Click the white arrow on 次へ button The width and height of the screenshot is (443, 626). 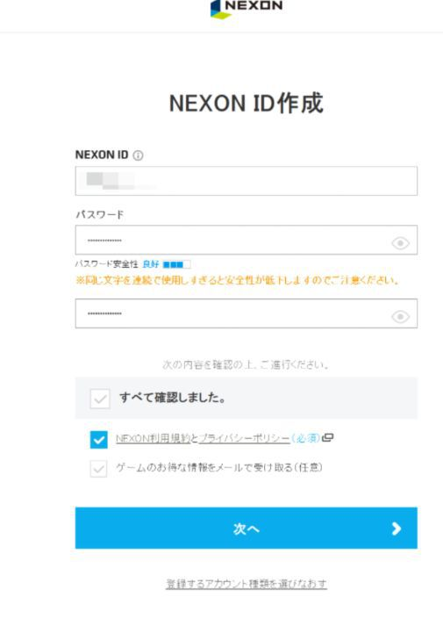click(x=396, y=529)
